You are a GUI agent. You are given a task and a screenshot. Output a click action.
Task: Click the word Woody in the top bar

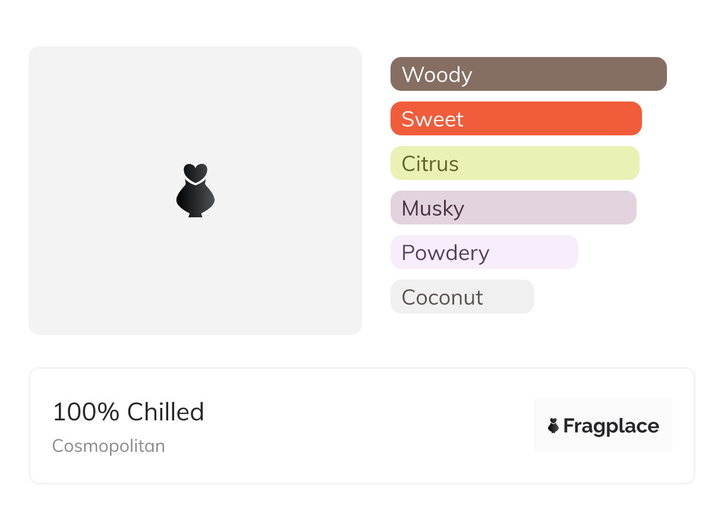point(437,75)
